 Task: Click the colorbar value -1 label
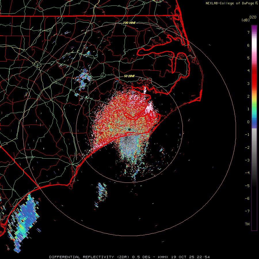tap(247, 135)
